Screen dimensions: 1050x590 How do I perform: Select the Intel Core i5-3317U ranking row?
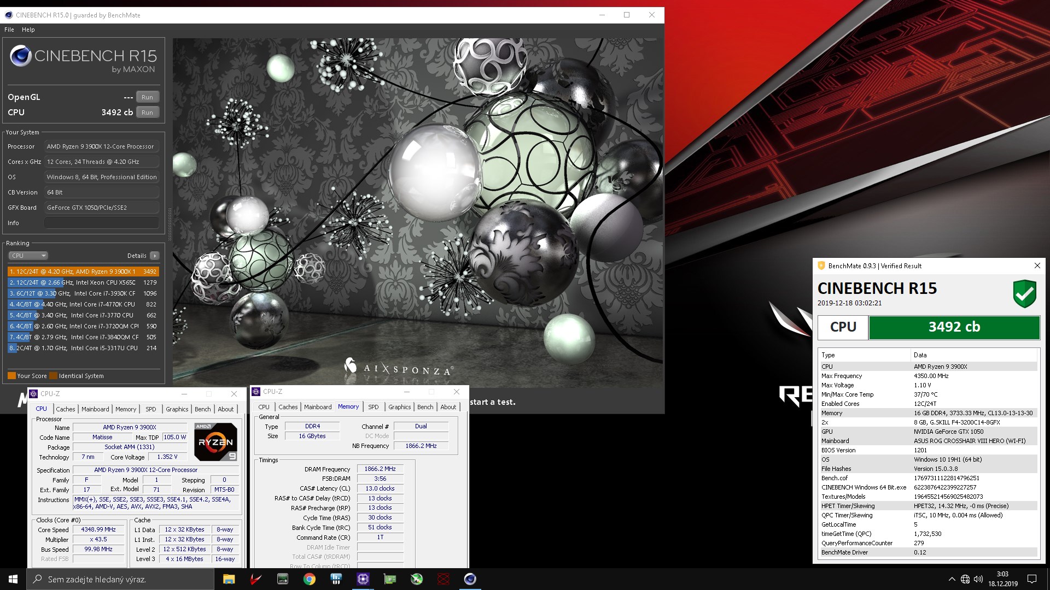(83, 348)
